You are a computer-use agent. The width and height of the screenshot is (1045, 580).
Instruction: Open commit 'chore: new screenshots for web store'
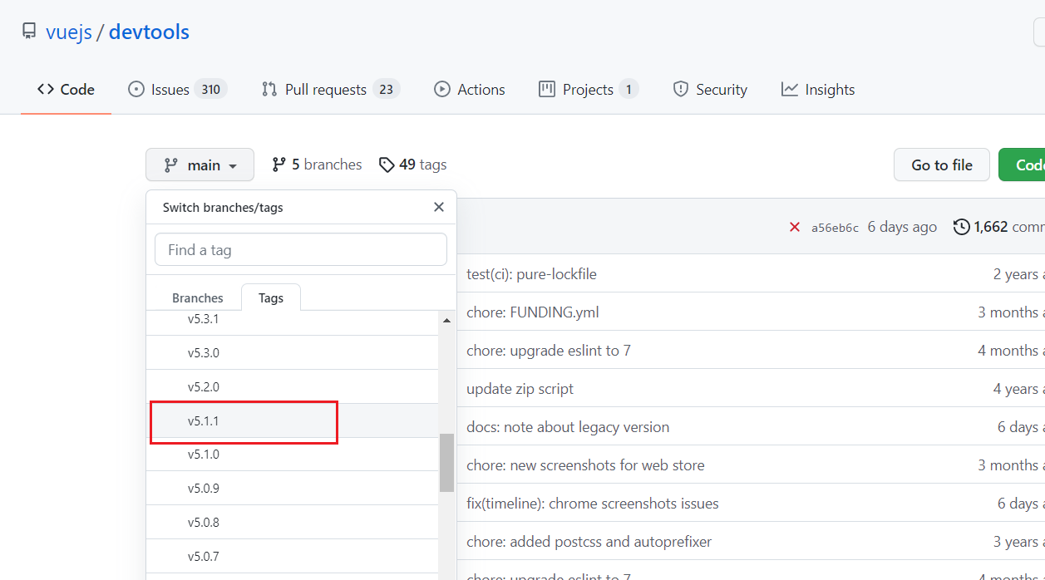585,465
